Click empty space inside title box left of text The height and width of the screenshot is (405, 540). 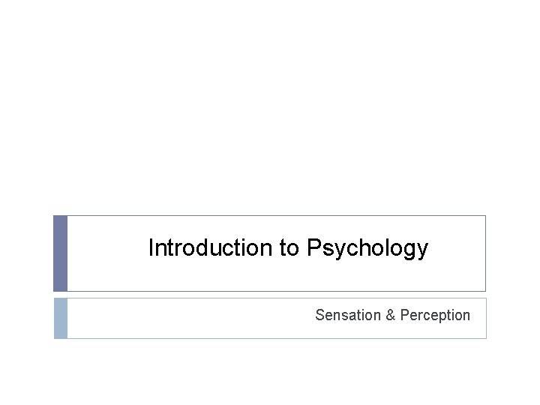click(x=106, y=253)
